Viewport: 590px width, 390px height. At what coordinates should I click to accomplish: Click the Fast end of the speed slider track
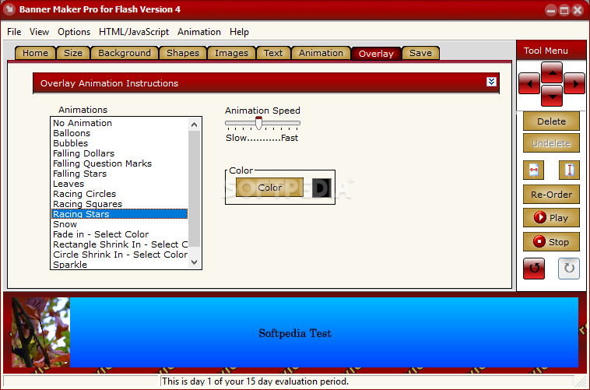click(x=297, y=123)
